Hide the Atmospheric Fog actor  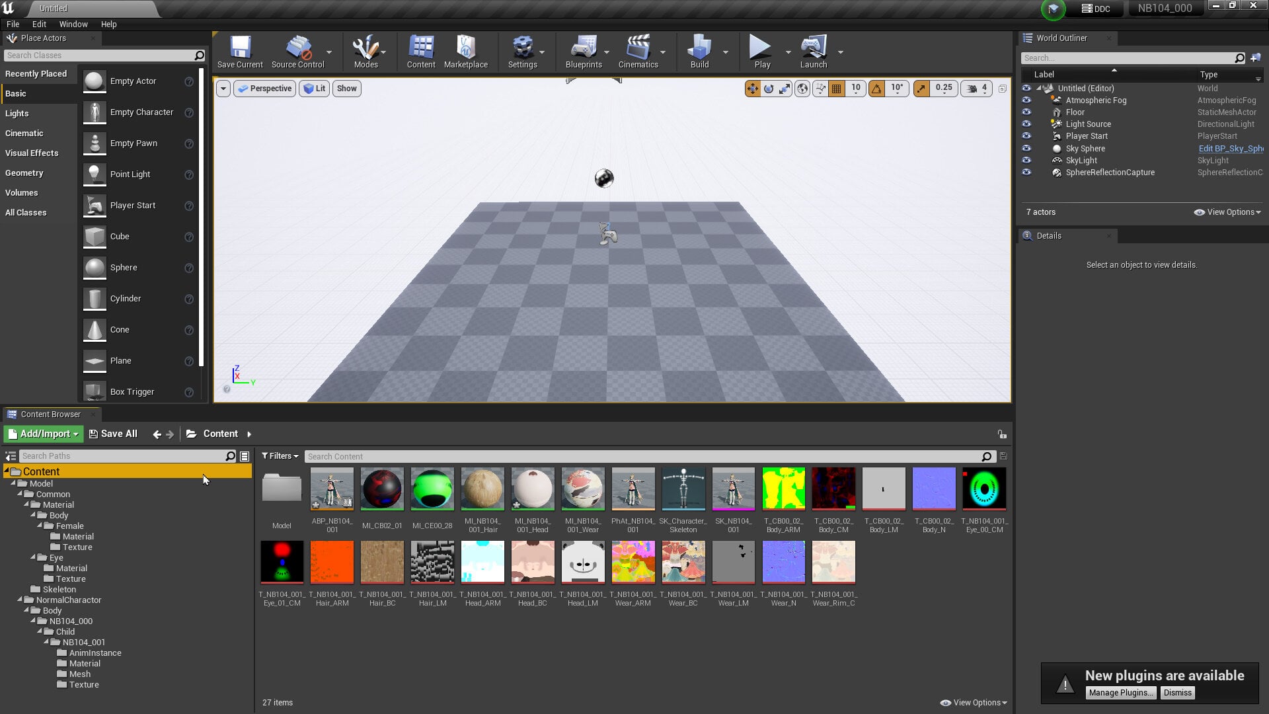[1026, 100]
